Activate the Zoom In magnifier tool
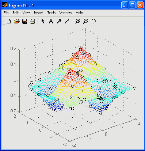 (77, 21)
